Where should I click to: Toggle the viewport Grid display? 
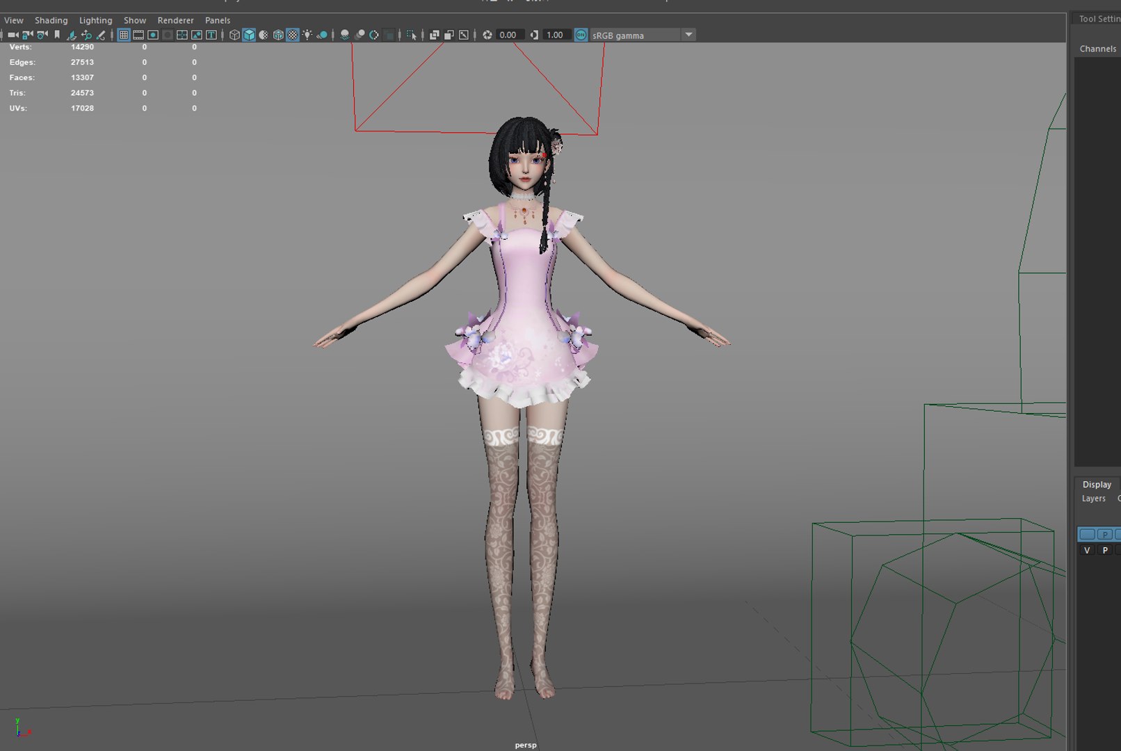[x=124, y=35]
